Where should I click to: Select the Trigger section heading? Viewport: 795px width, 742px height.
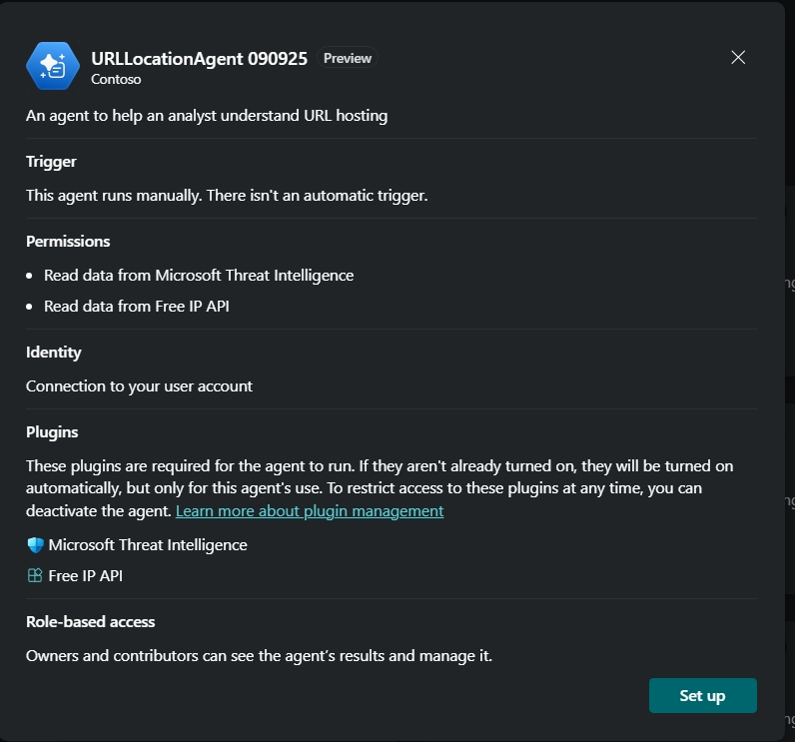51,161
